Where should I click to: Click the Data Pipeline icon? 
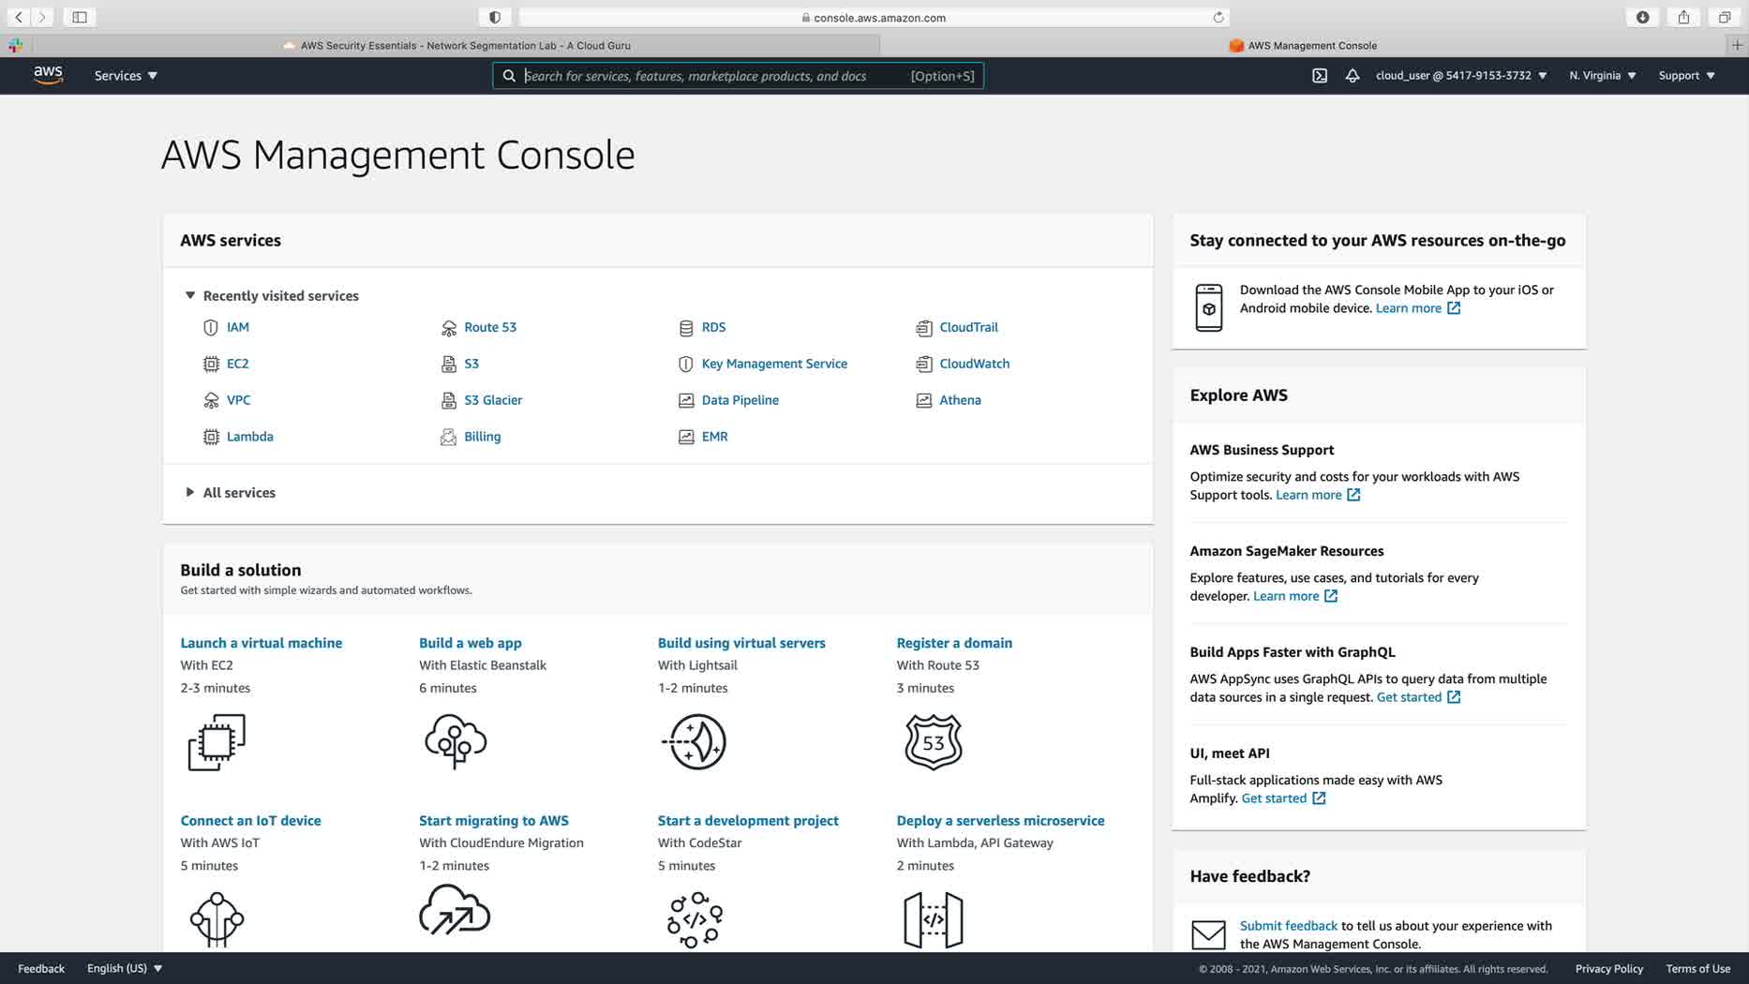click(686, 400)
